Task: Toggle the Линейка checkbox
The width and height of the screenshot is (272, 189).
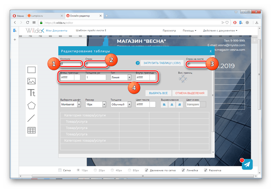Action: point(183,170)
